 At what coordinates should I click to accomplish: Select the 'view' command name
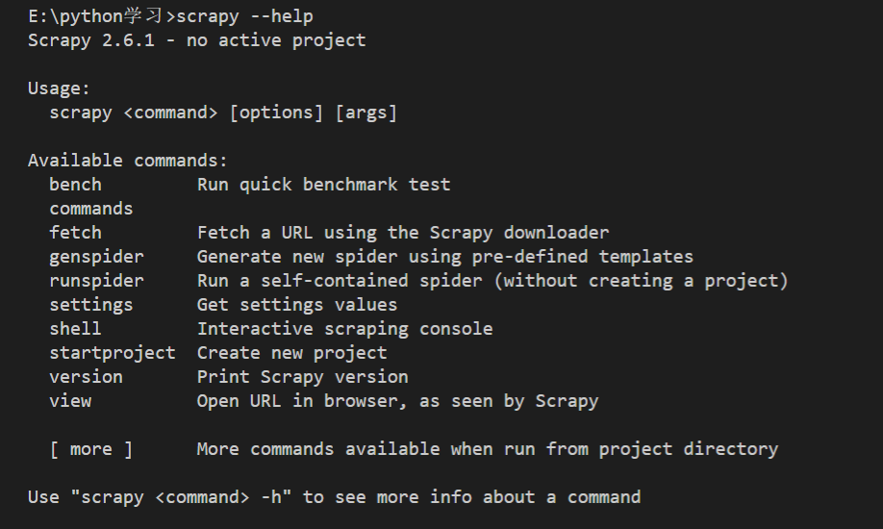click(70, 401)
